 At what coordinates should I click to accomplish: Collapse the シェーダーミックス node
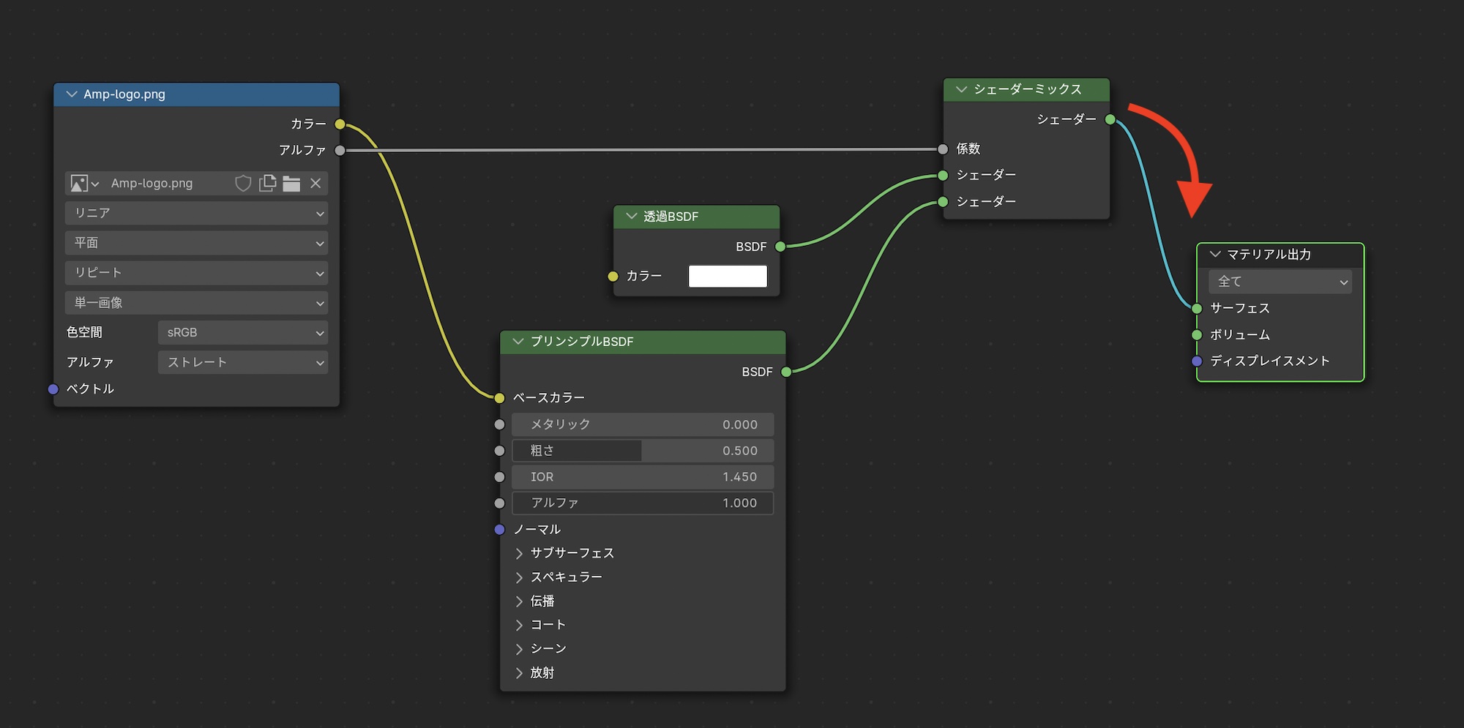(x=961, y=89)
